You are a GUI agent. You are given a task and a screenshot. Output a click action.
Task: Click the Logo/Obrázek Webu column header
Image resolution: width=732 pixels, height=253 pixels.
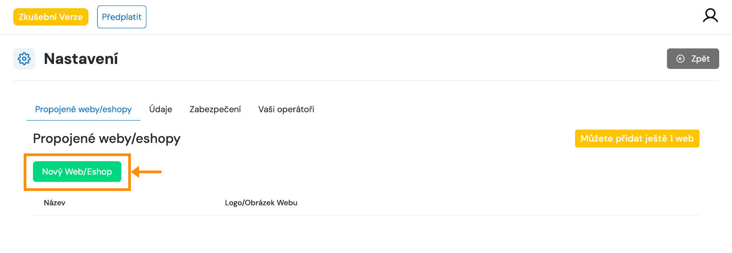261,203
